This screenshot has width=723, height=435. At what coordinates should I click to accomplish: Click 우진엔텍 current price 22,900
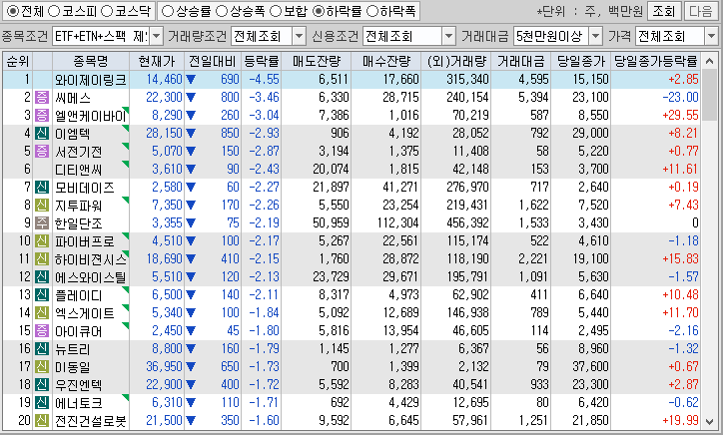tap(164, 384)
